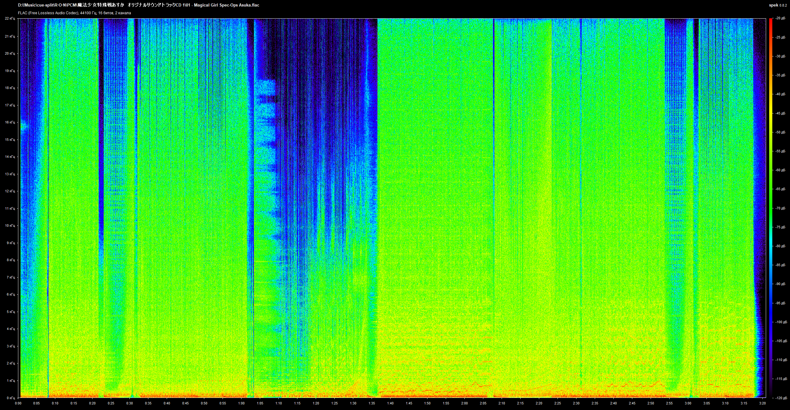Image resolution: width=790 pixels, height=410 pixels.
Task: Click the "3:05" time axis label
Action: (x=706, y=403)
